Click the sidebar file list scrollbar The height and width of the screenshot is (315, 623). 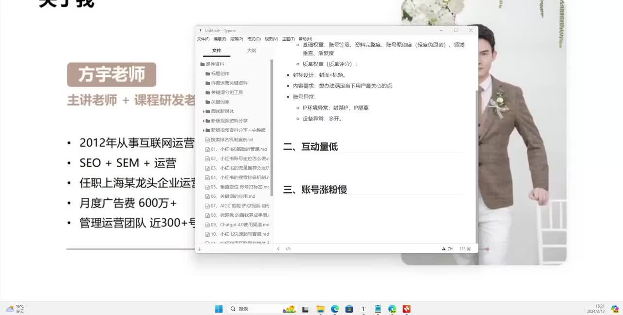pos(272,127)
